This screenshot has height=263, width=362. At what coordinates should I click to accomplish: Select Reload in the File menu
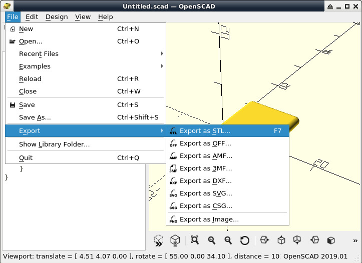coord(86,79)
